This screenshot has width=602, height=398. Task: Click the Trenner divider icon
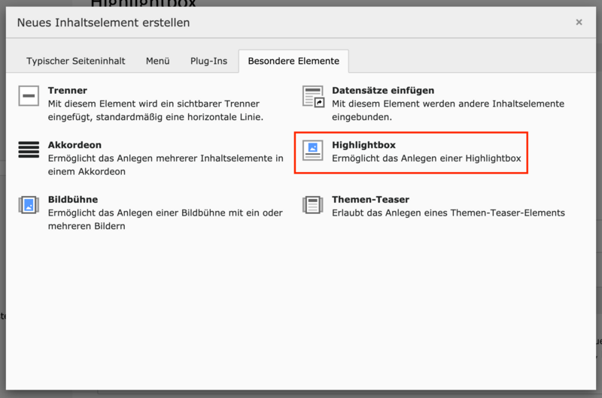[29, 96]
